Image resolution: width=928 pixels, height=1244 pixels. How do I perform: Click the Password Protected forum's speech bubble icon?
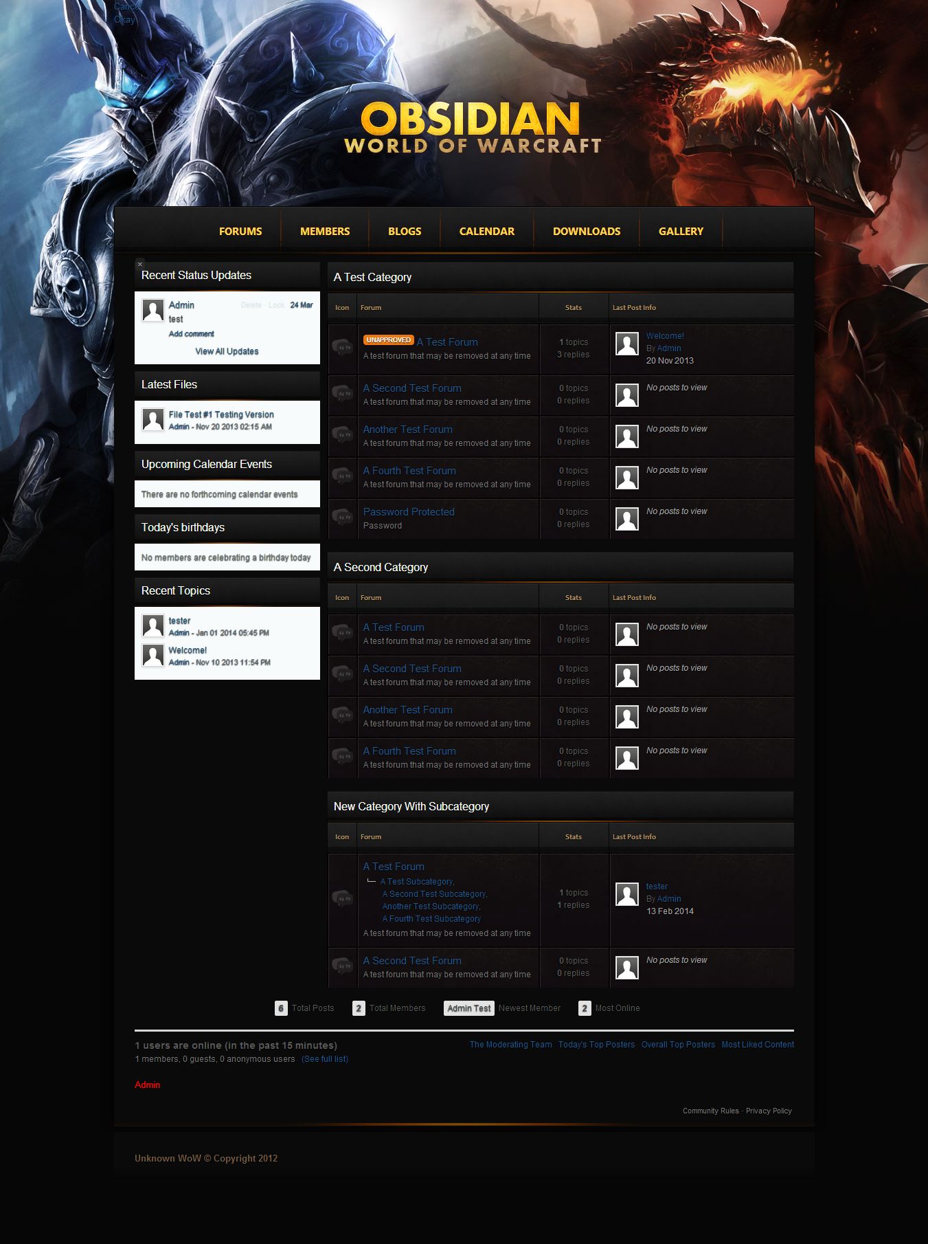click(342, 518)
